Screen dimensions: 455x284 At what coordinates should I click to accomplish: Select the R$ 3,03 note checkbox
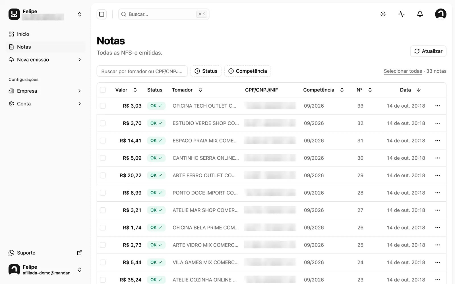[x=103, y=106]
